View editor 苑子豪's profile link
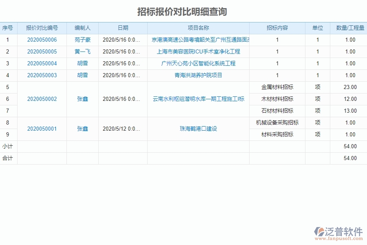 click(x=81, y=40)
